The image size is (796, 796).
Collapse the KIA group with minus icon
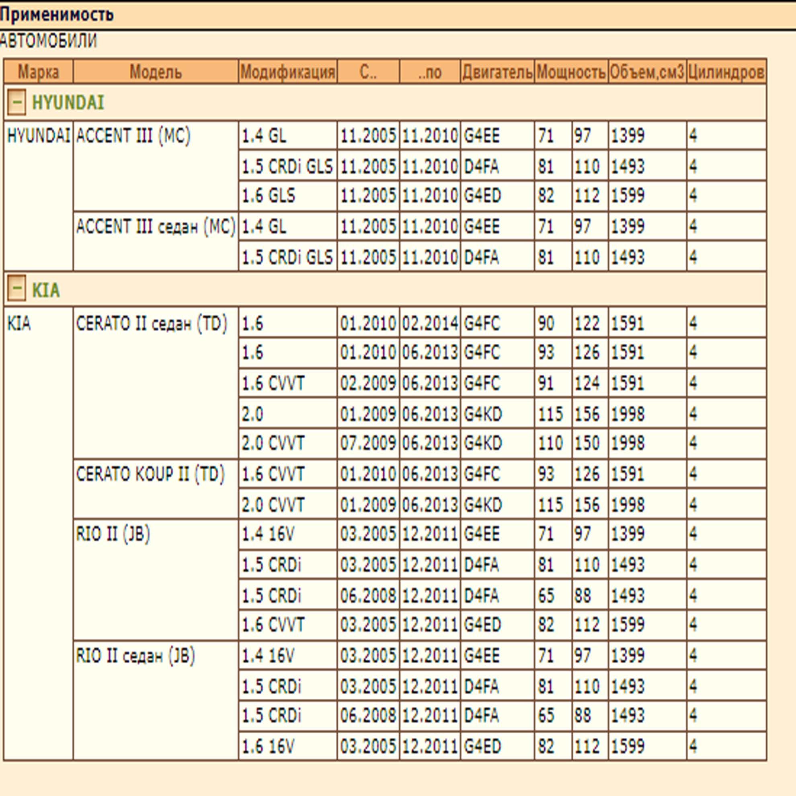pos(16,288)
